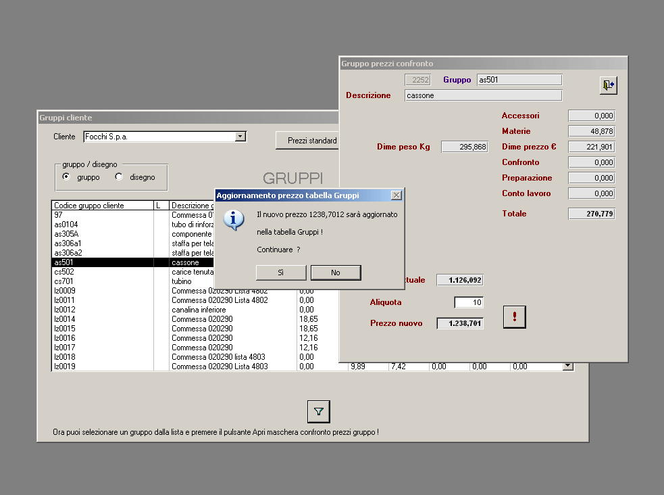This screenshot has height=495, width=664.
Task: Select the disegno radio button
Action: click(x=119, y=176)
